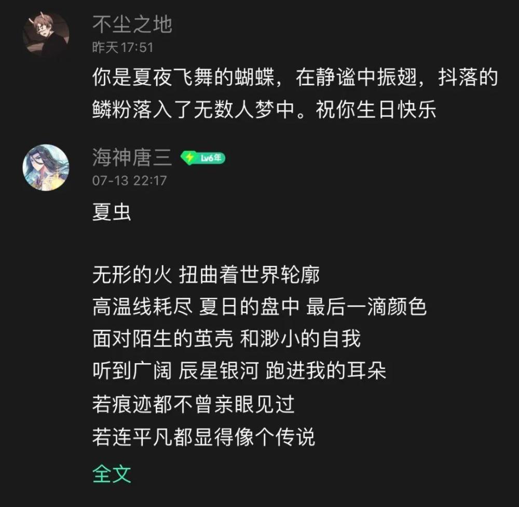The height and width of the screenshot is (507, 519).
Task: Click the timestamp 07-13 22:17
Action: click(x=129, y=181)
